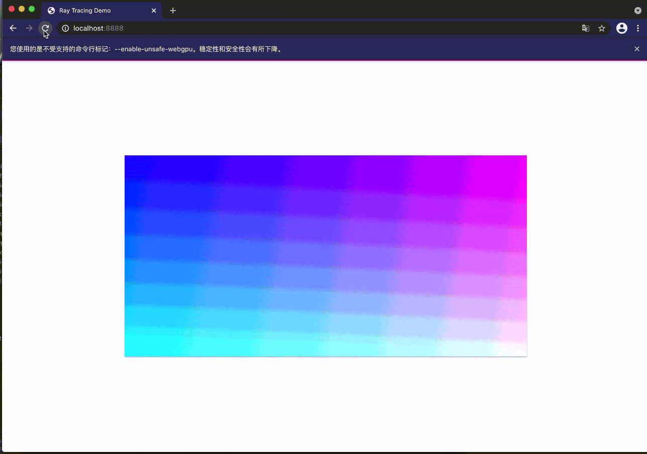The width and height of the screenshot is (647, 454).
Task: Bookmark this page with the star
Action: pos(602,28)
